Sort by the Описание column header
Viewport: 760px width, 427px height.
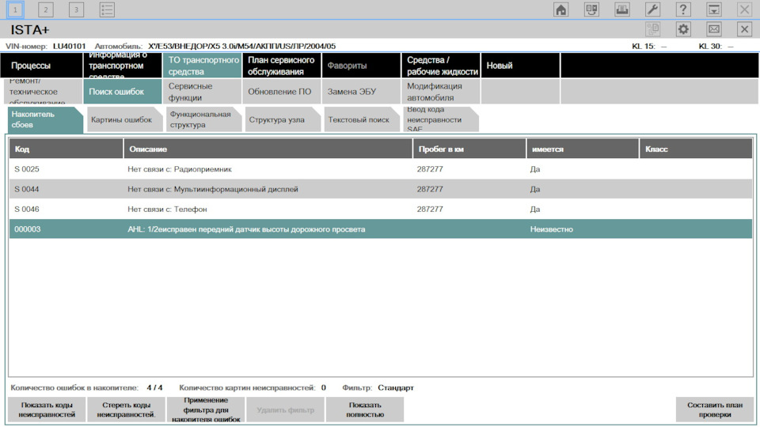(x=268, y=149)
